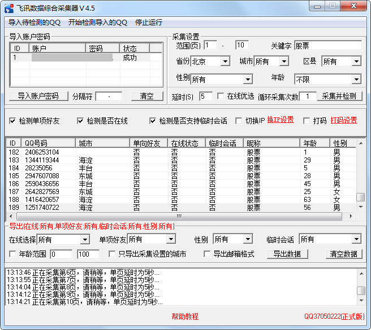Image resolution: width=371 pixels, height=330 pixels.
Task: Click the results table horizontal scrollbar
Action: pyautogui.click(x=179, y=216)
